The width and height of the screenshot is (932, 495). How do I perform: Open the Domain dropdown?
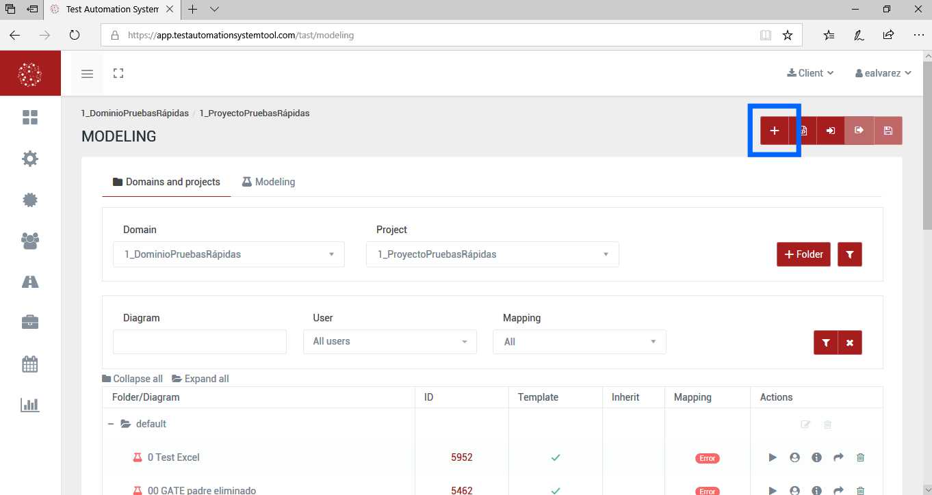pyautogui.click(x=229, y=254)
